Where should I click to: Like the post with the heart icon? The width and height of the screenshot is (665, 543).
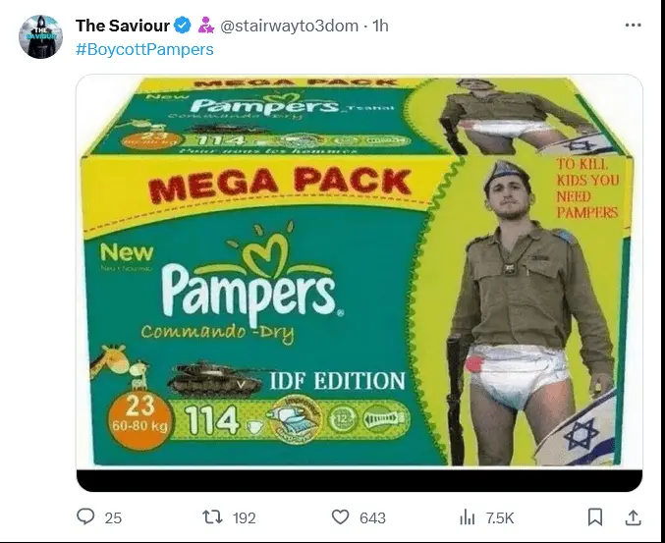tap(340, 516)
